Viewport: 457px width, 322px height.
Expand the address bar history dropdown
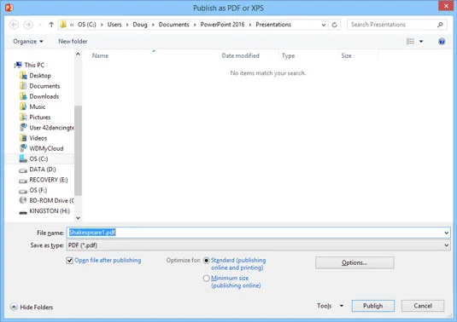pos(324,25)
